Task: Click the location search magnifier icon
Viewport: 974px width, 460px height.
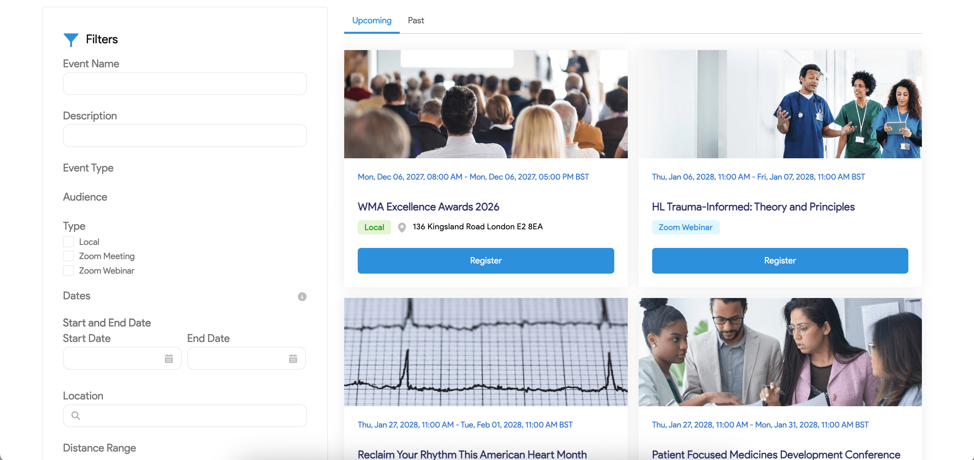Action: tap(76, 416)
